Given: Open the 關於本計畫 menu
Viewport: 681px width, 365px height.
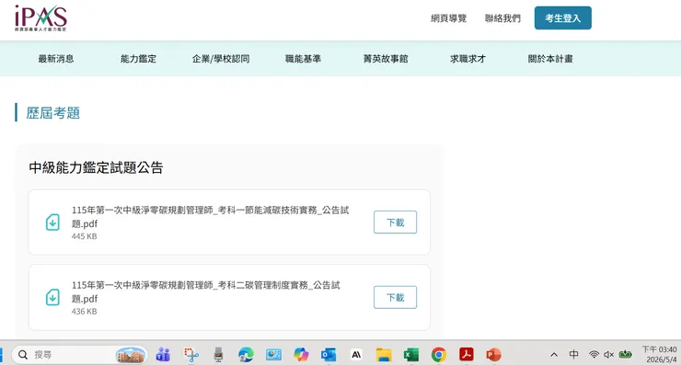Looking at the screenshot, I should (x=550, y=59).
